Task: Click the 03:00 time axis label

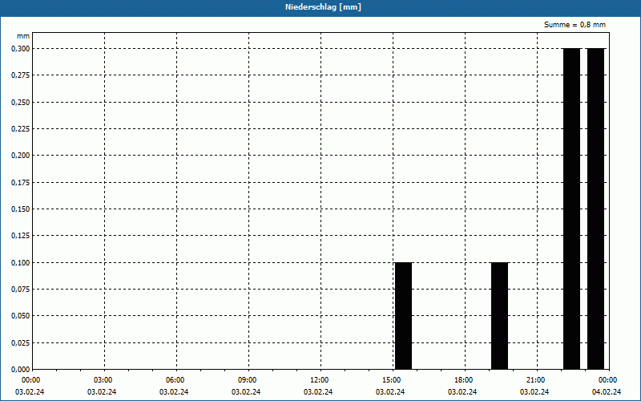Action: tap(104, 380)
